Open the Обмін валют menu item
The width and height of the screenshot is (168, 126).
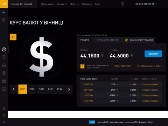click(x=47, y=4)
